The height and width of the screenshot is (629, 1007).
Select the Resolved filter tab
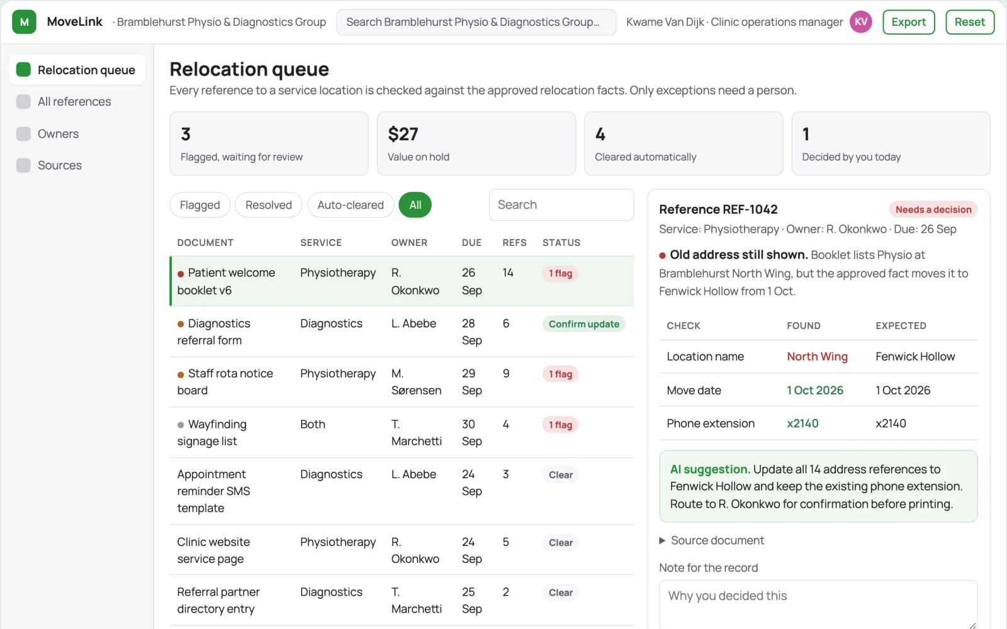[x=269, y=205]
